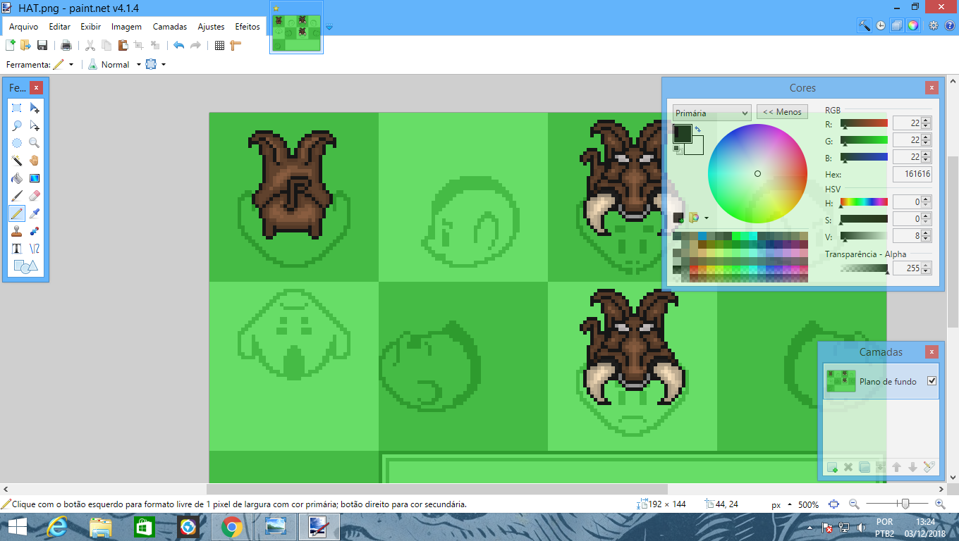The height and width of the screenshot is (541, 959).
Task: Pick the Eraser tool
Action: (34, 196)
